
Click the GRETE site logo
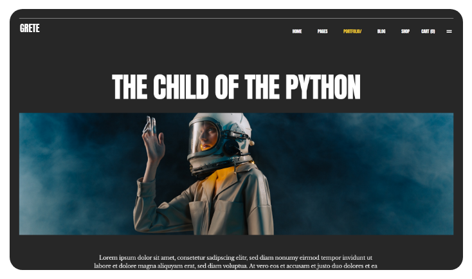click(x=30, y=28)
